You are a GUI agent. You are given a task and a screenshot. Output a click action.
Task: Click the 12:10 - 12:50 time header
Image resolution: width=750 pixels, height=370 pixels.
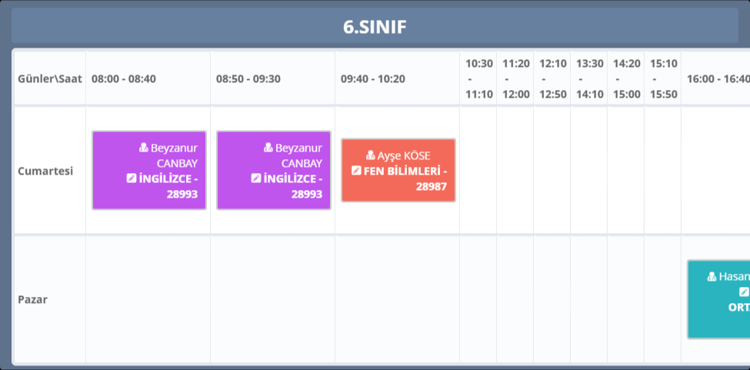[x=552, y=78]
